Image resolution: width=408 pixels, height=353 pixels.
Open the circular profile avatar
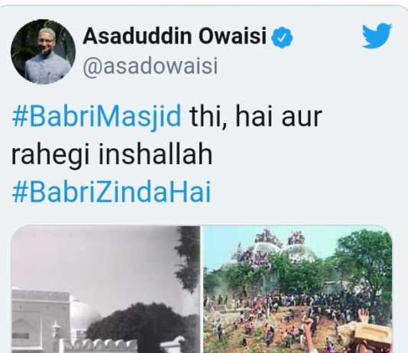tap(44, 51)
